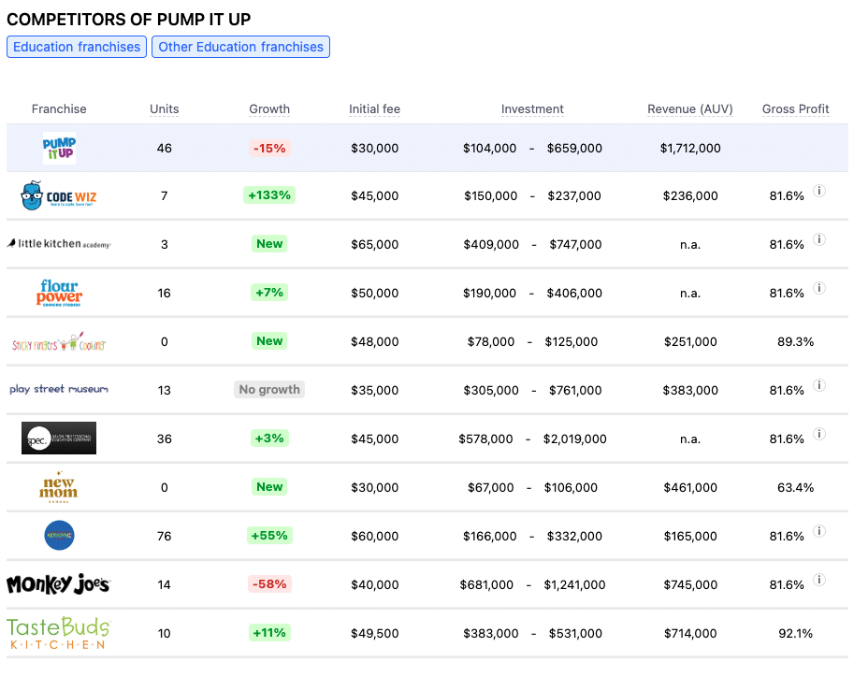Click the 63.4% gross profit value
854x676 pixels.
[796, 488]
